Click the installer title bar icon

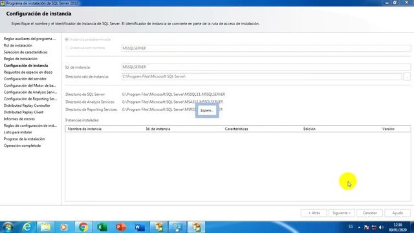click(x=3, y=3)
